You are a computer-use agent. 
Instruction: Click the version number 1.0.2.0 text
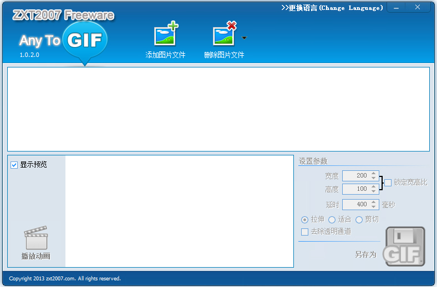click(29, 55)
